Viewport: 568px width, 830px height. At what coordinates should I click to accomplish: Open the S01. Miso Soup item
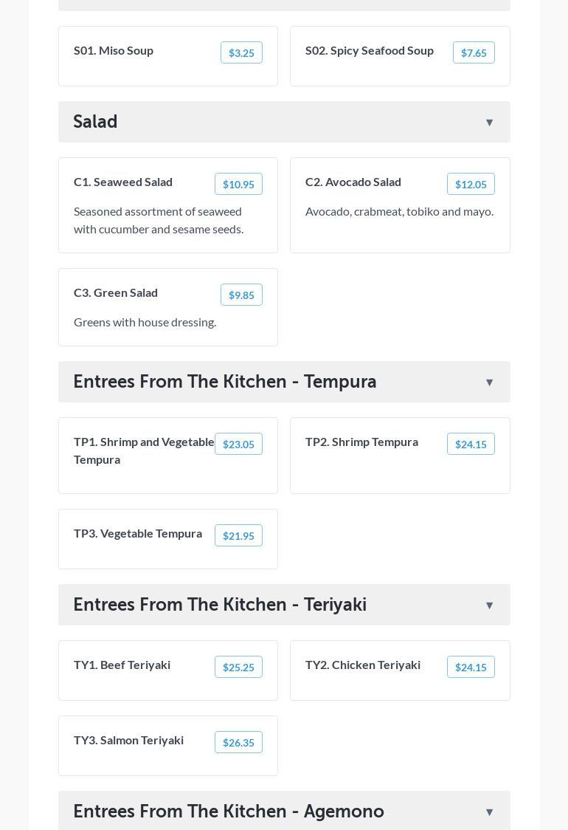114,50
